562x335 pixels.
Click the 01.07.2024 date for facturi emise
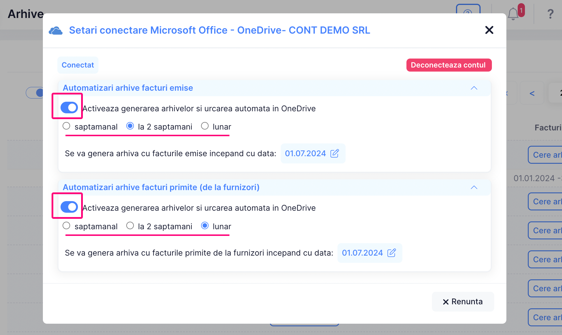click(x=305, y=153)
